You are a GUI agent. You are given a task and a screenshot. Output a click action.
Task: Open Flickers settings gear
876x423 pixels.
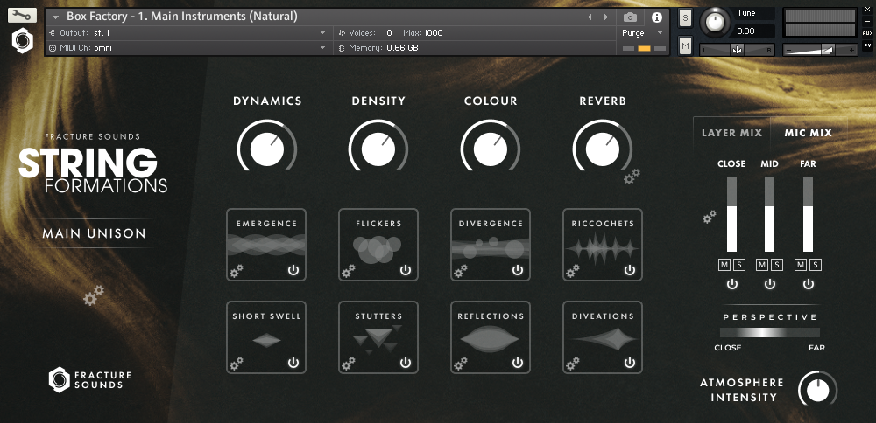[x=349, y=272]
